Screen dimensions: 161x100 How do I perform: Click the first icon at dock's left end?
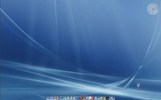pos(49,98)
